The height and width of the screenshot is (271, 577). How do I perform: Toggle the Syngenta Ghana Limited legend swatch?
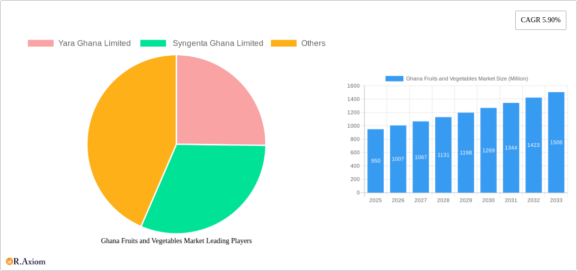[x=153, y=44]
